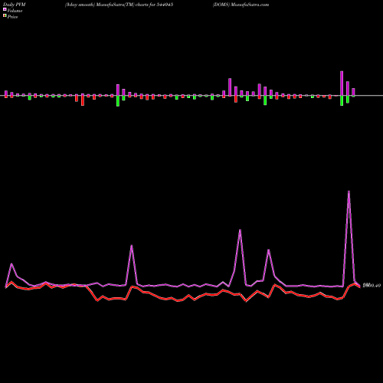Click the magenta Volume legend swatch
383x383 pixels.
click(5, 9)
